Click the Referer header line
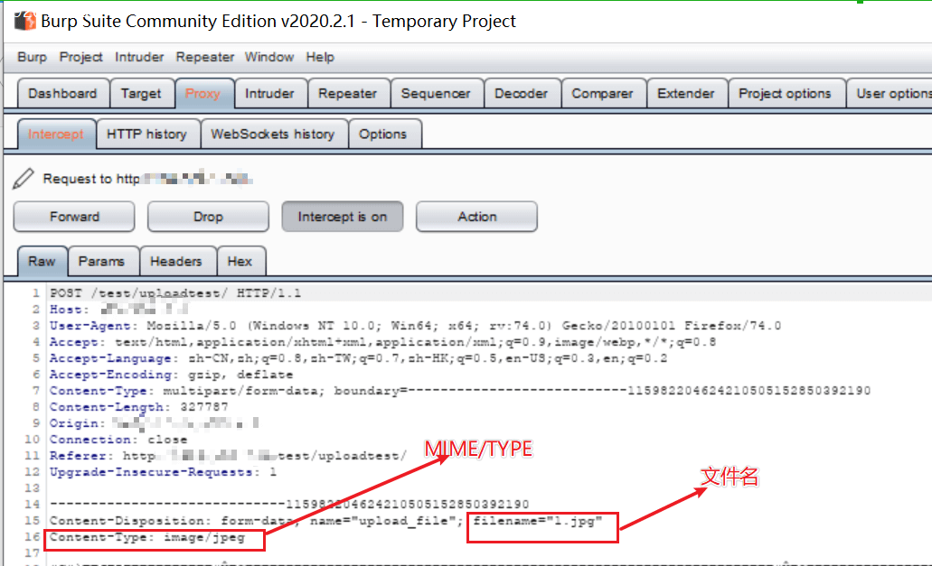932x566 pixels. [228, 456]
